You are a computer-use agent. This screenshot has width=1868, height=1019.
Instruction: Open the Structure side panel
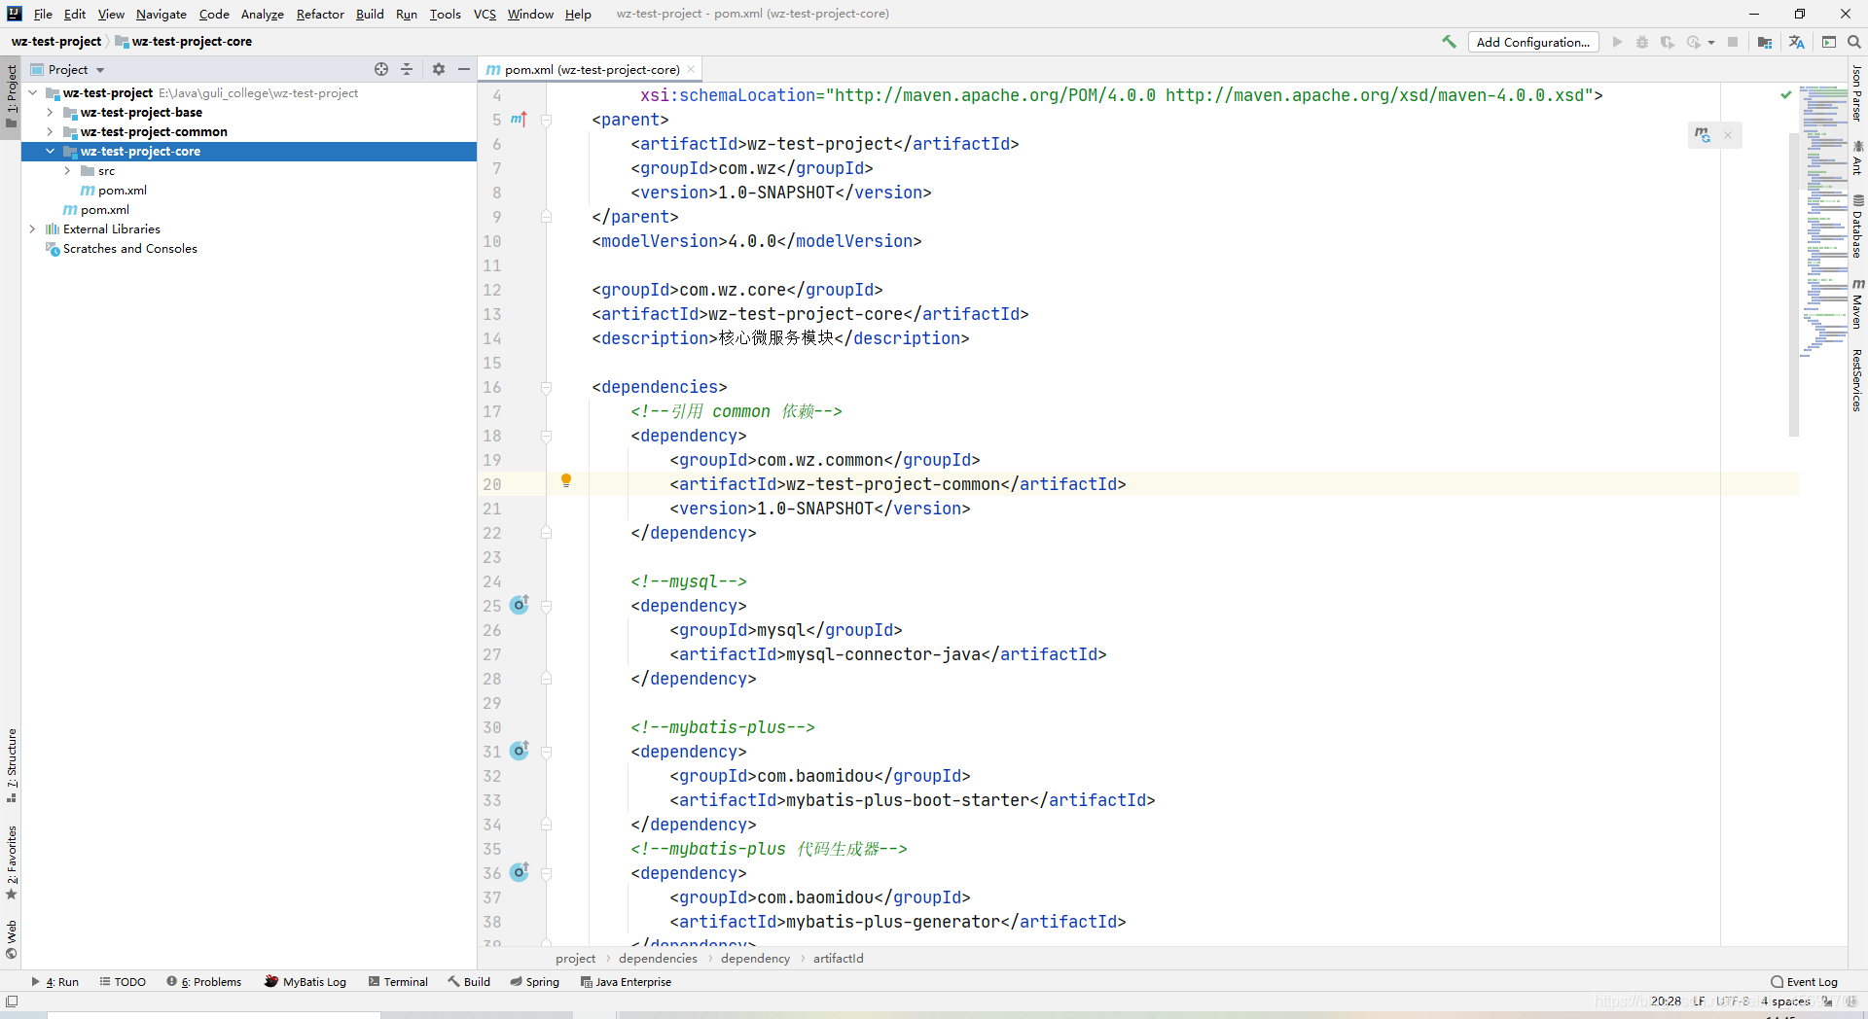(12, 765)
